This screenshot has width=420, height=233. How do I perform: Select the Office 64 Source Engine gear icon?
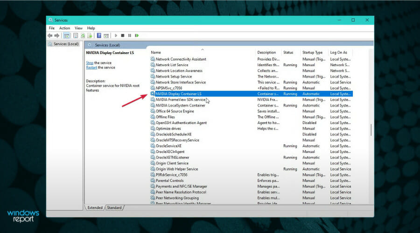pos(153,111)
